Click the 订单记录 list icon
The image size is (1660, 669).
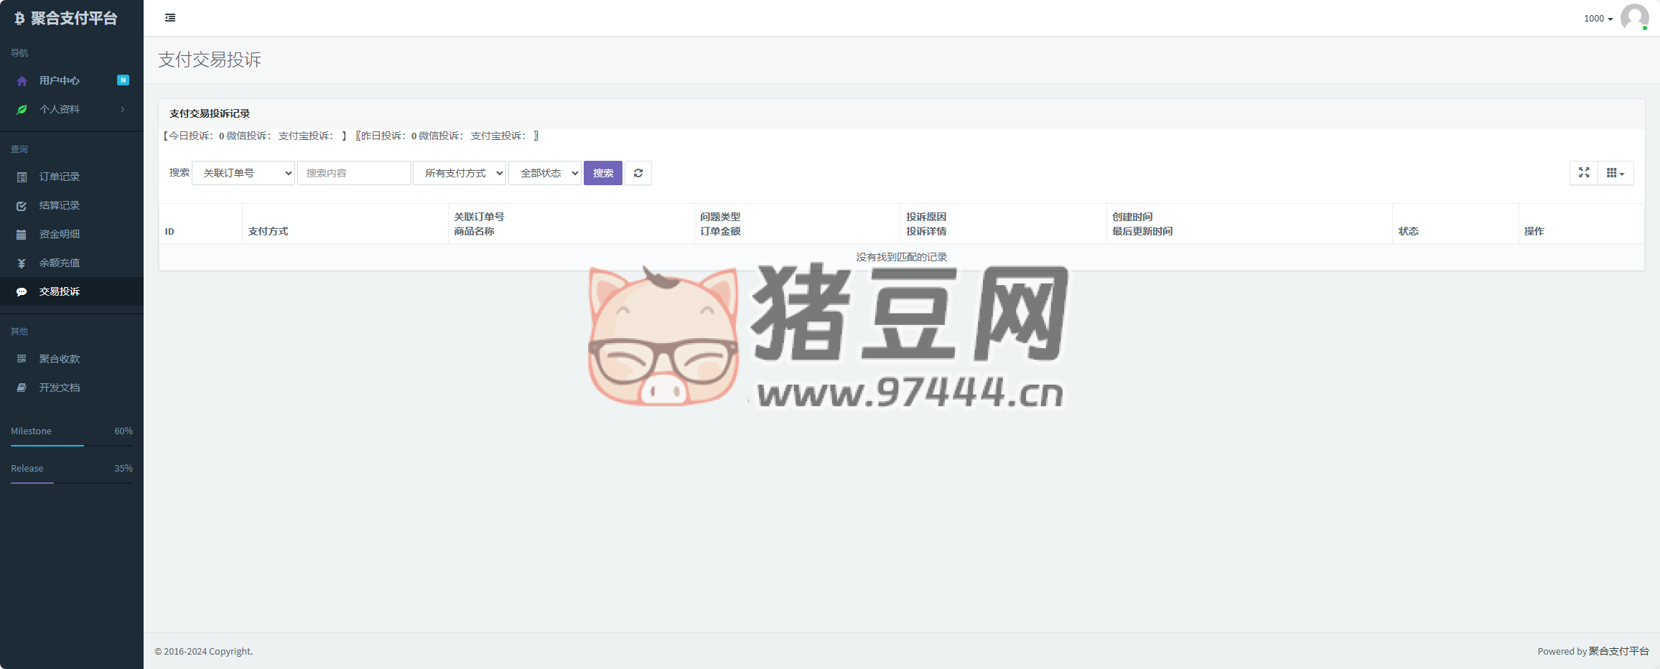[x=22, y=177]
